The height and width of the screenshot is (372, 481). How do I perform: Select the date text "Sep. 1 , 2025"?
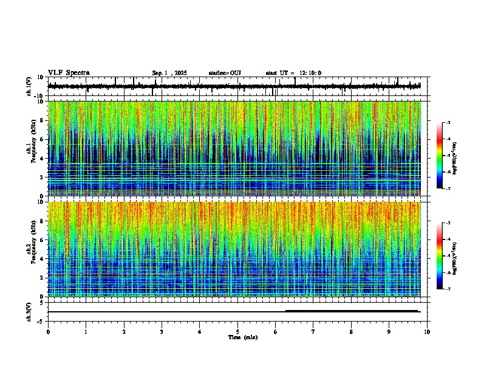click(x=169, y=73)
